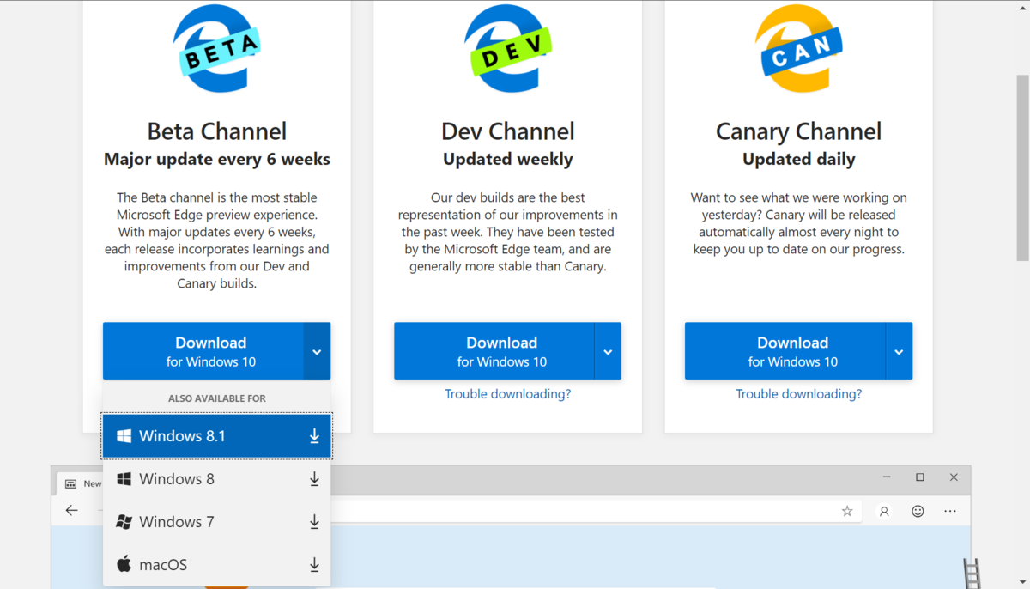The image size is (1030, 589).
Task: Click the Beta Channel heading
Action: pyautogui.click(x=216, y=131)
